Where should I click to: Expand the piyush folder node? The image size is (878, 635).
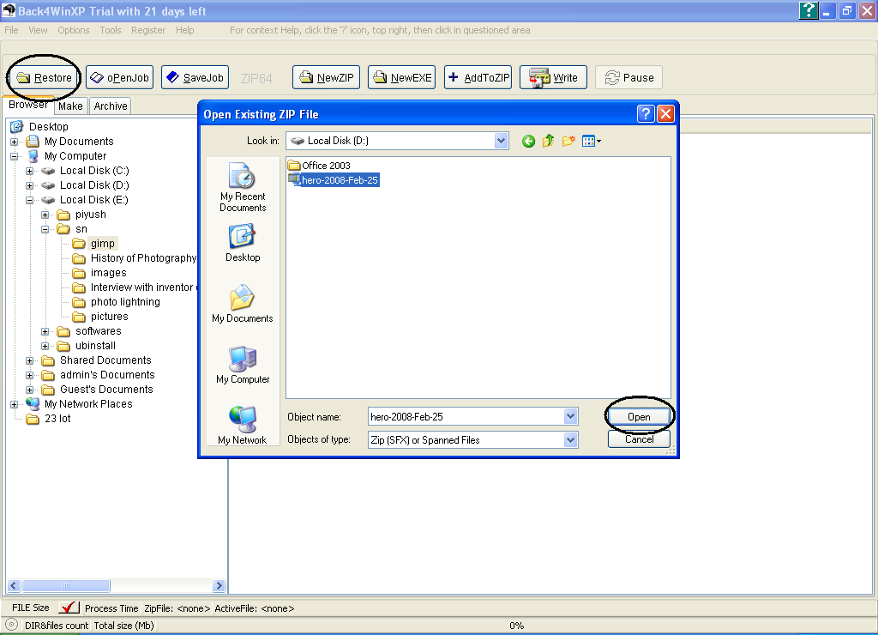pos(45,215)
